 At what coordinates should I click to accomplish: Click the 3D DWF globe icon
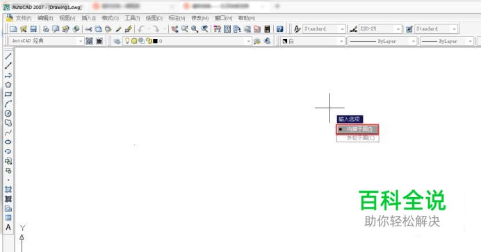click(76, 29)
